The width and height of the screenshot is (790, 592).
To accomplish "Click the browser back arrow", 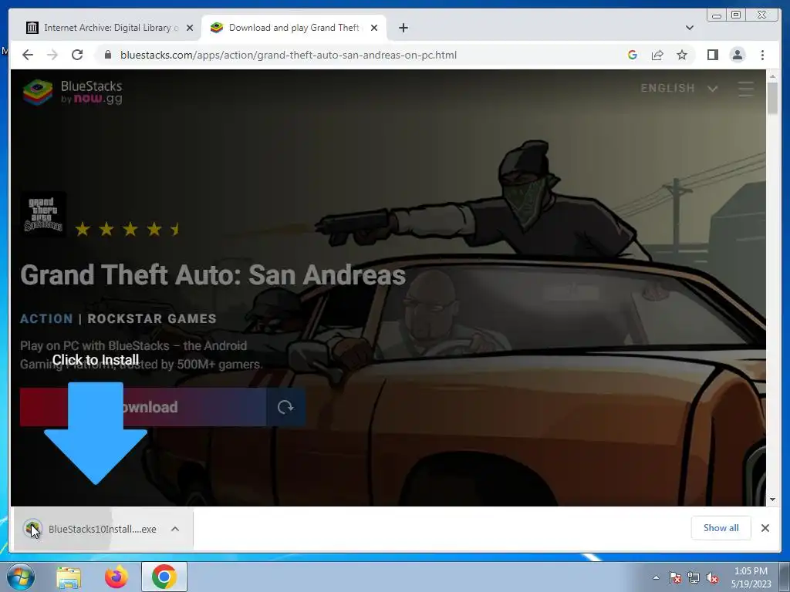I will point(28,55).
